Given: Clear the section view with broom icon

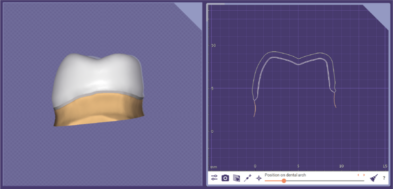Looking at the screenshot, I should (x=374, y=178).
